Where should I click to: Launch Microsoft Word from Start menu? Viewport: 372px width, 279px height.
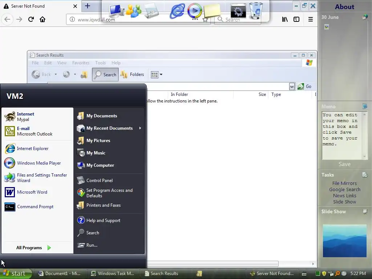click(37, 192)
